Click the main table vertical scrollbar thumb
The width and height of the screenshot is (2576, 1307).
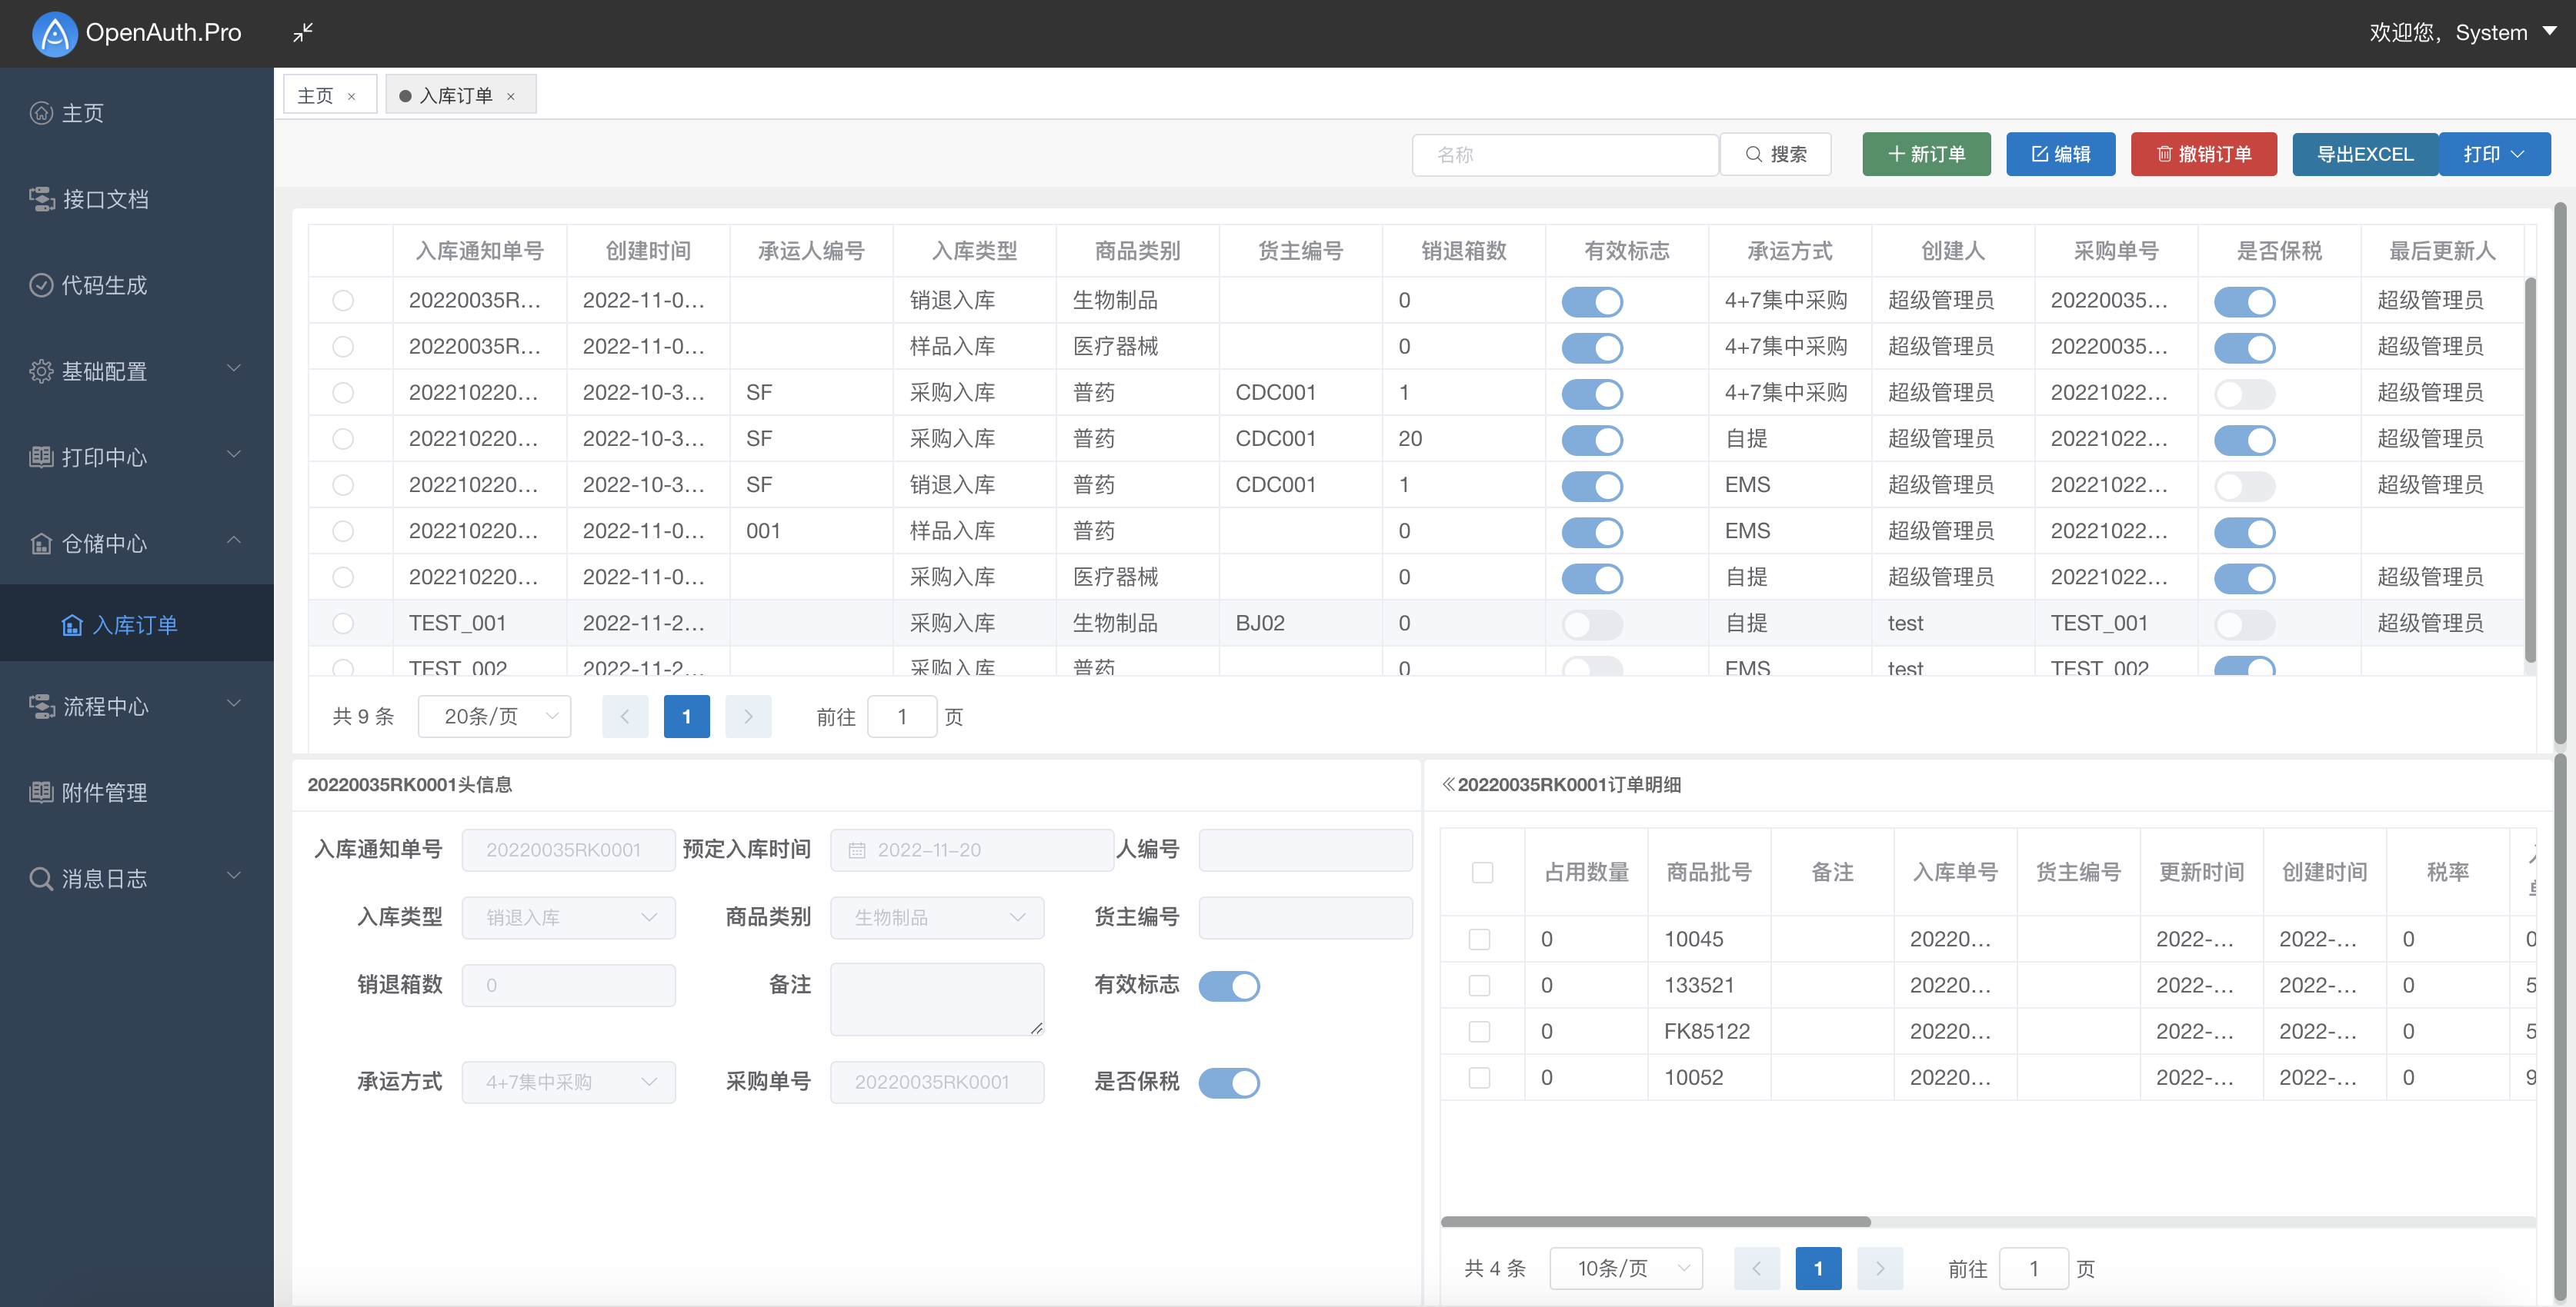tap(2530, 470)
